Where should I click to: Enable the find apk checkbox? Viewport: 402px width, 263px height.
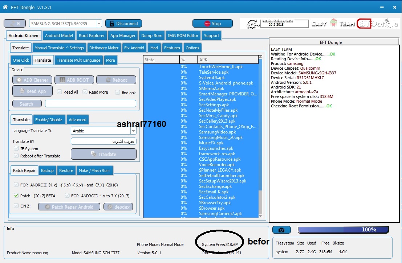tap(117, 93)
